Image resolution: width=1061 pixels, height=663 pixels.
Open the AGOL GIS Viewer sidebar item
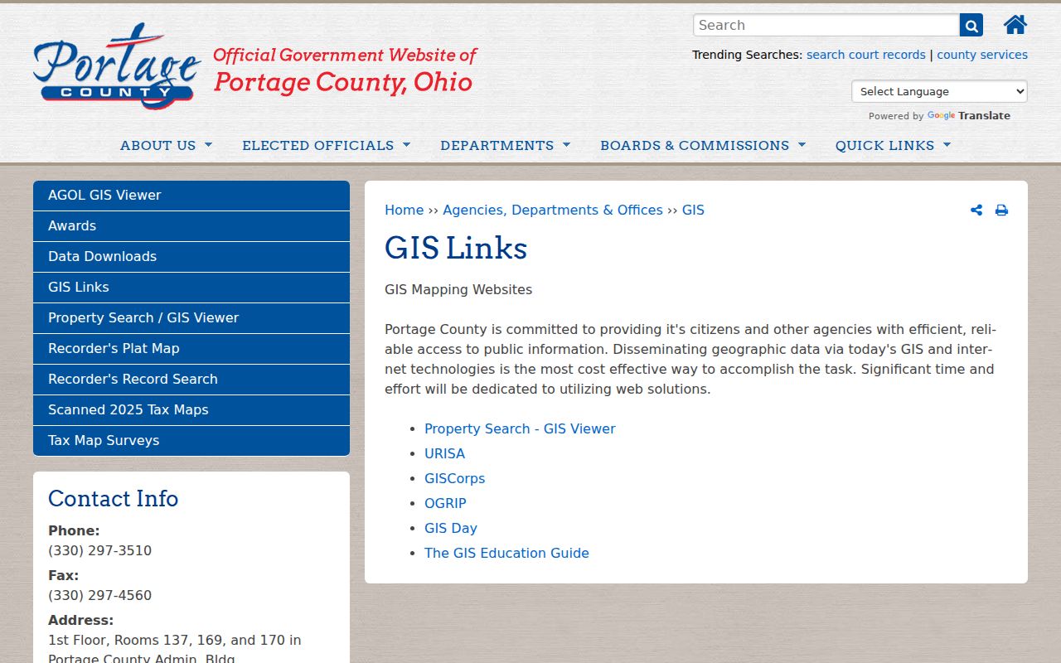point(191,196)
